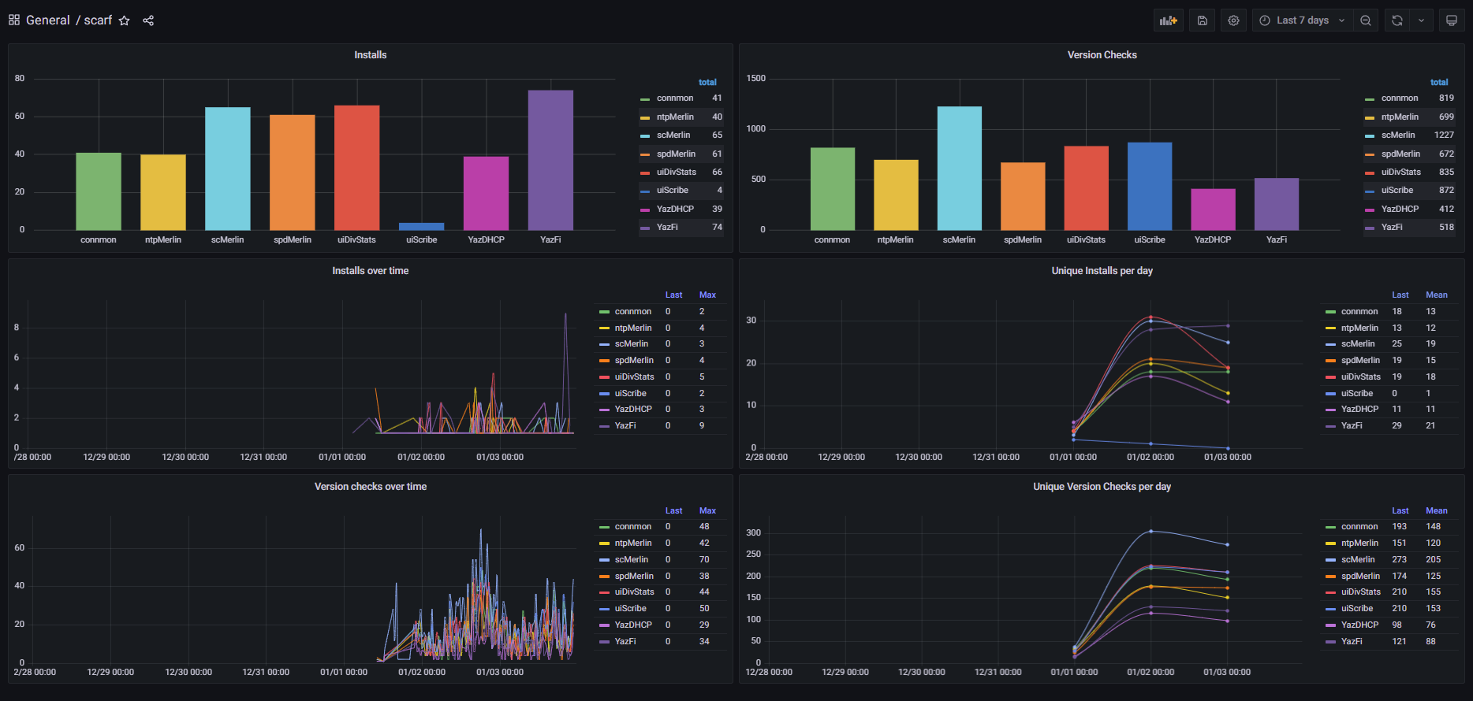Sort Installs over time legend by Max

coord(707,295)
